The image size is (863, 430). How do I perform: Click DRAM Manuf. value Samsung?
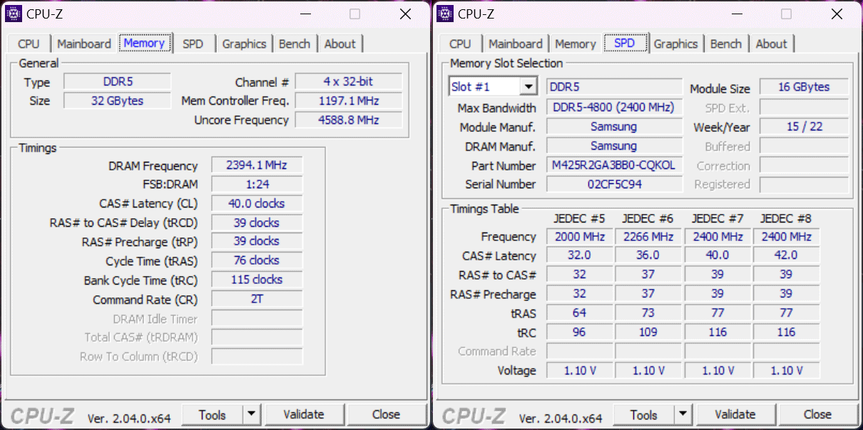(614, 145)
